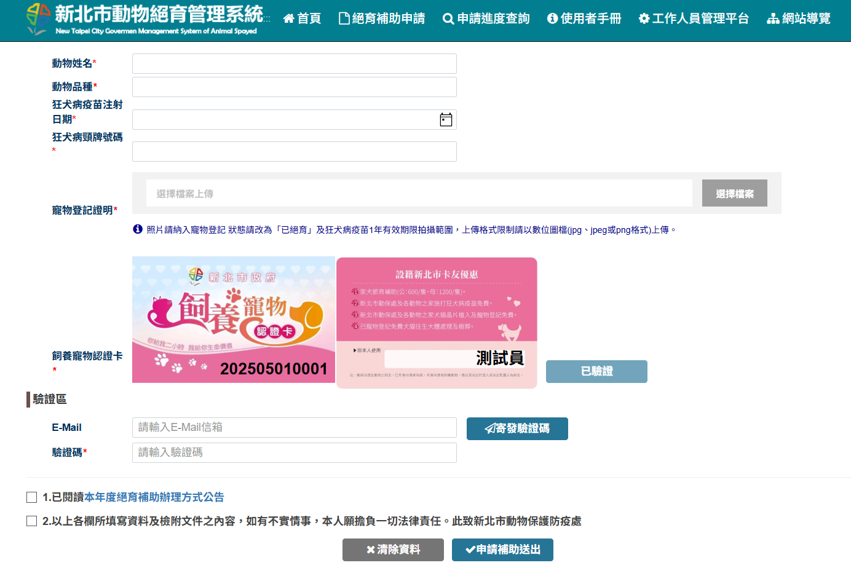Check the 已閱讀本年度絕育補助辦理方式公告 checkbox
Viewport: 851px width, 568px height.
[x=31, y=498]
